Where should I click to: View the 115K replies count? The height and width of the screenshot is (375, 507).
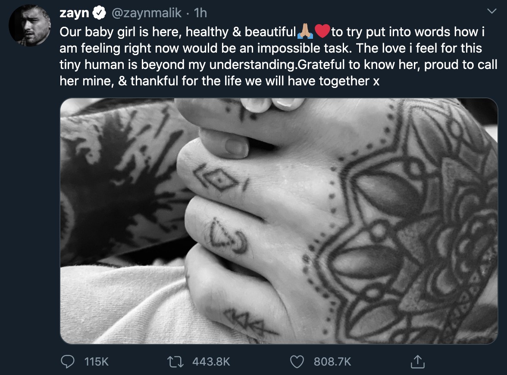[97, 361]
